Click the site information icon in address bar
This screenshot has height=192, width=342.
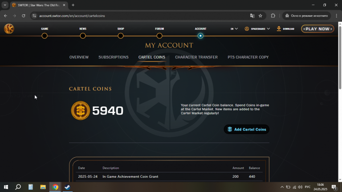coord(34,16)
